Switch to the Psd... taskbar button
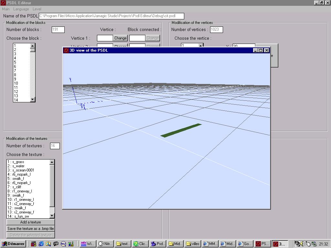 157,244
